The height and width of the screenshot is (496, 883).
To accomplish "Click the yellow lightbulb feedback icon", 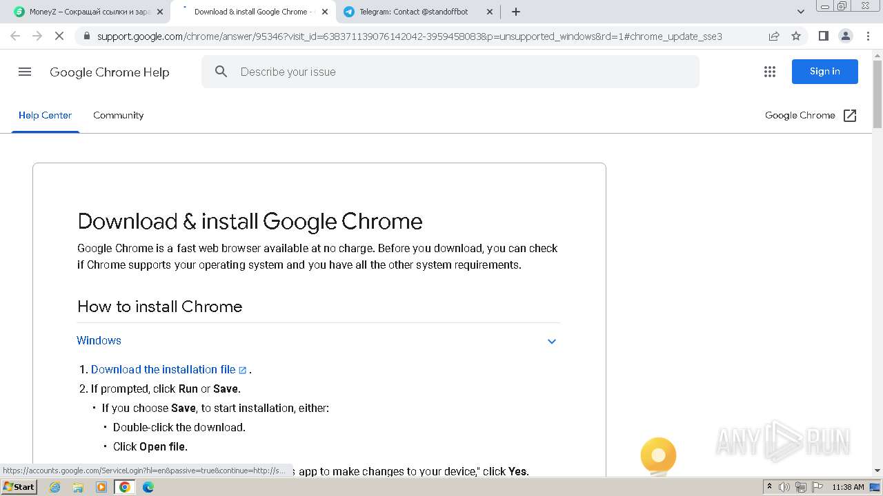I will [658, 456].
